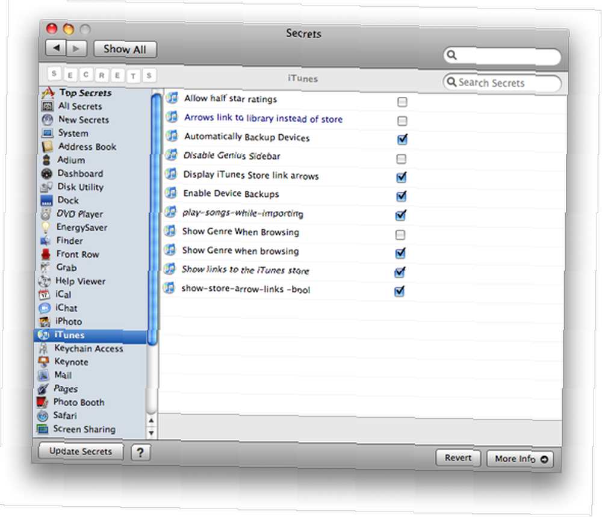Viewport: 602px width, 517px height.
Task: Click the sidebar scroll down arrow
Action: point(151,433)
